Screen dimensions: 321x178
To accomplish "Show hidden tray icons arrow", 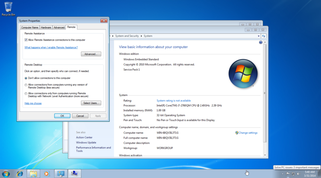I will pyautogui.click(x=282, y=174).
